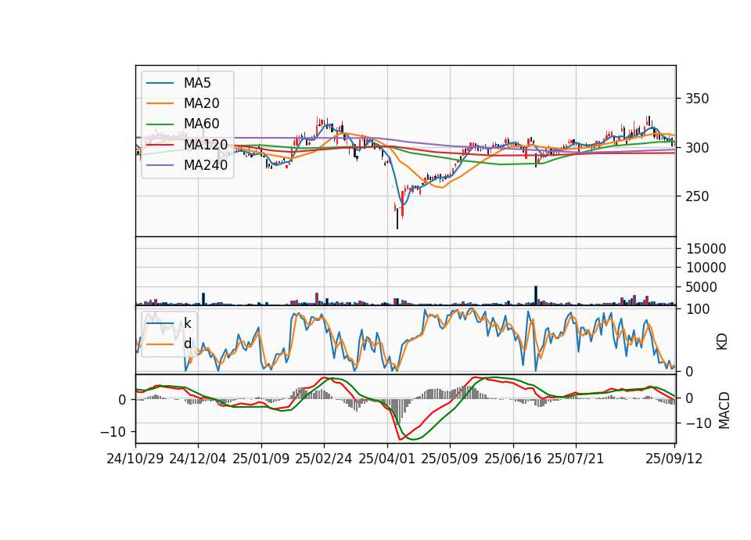Click the MACD axis title
This screenshot has width=751, height=540.
tap(724, 410)
